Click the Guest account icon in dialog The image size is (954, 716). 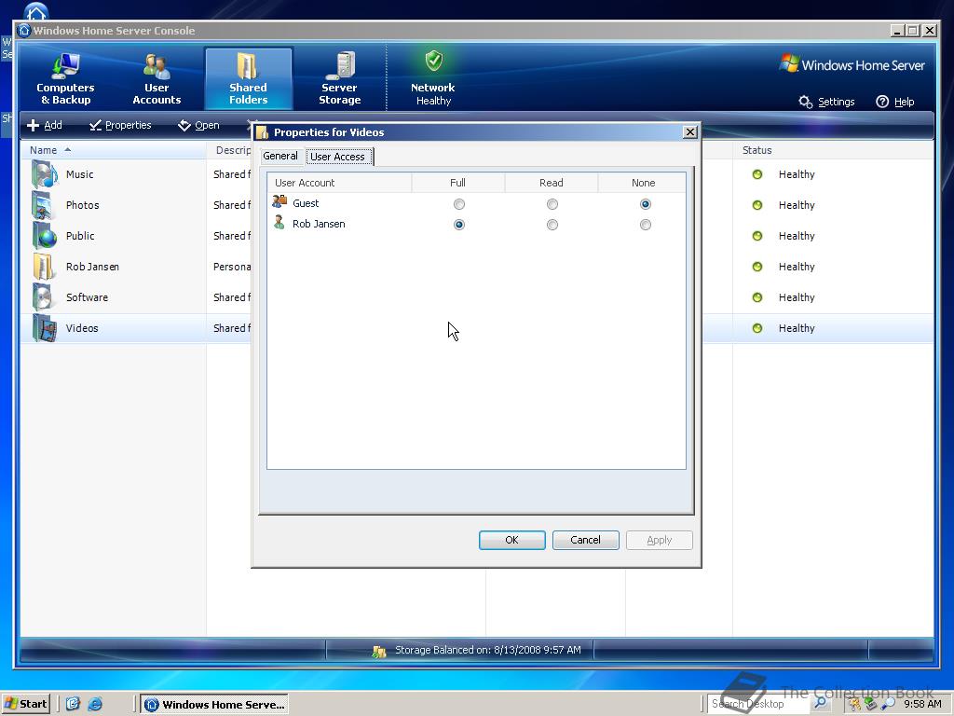[x=279, y=202]
